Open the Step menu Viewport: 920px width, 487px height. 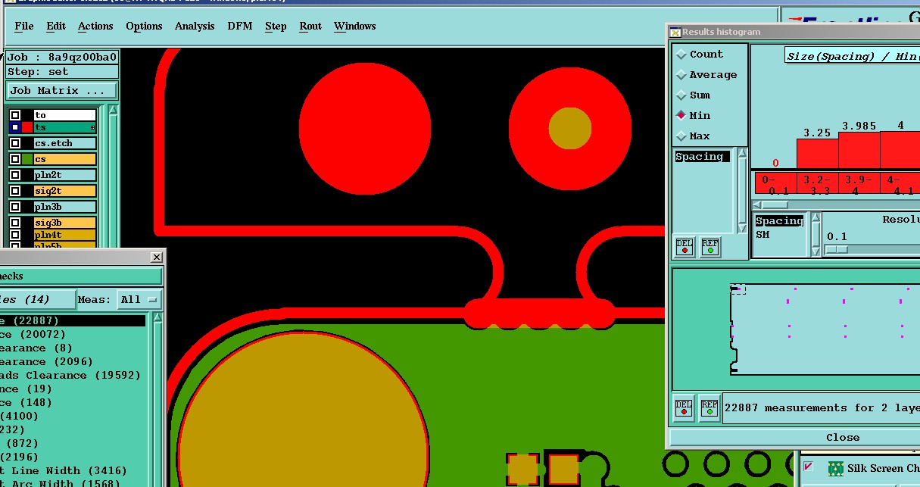pos(276,26)
